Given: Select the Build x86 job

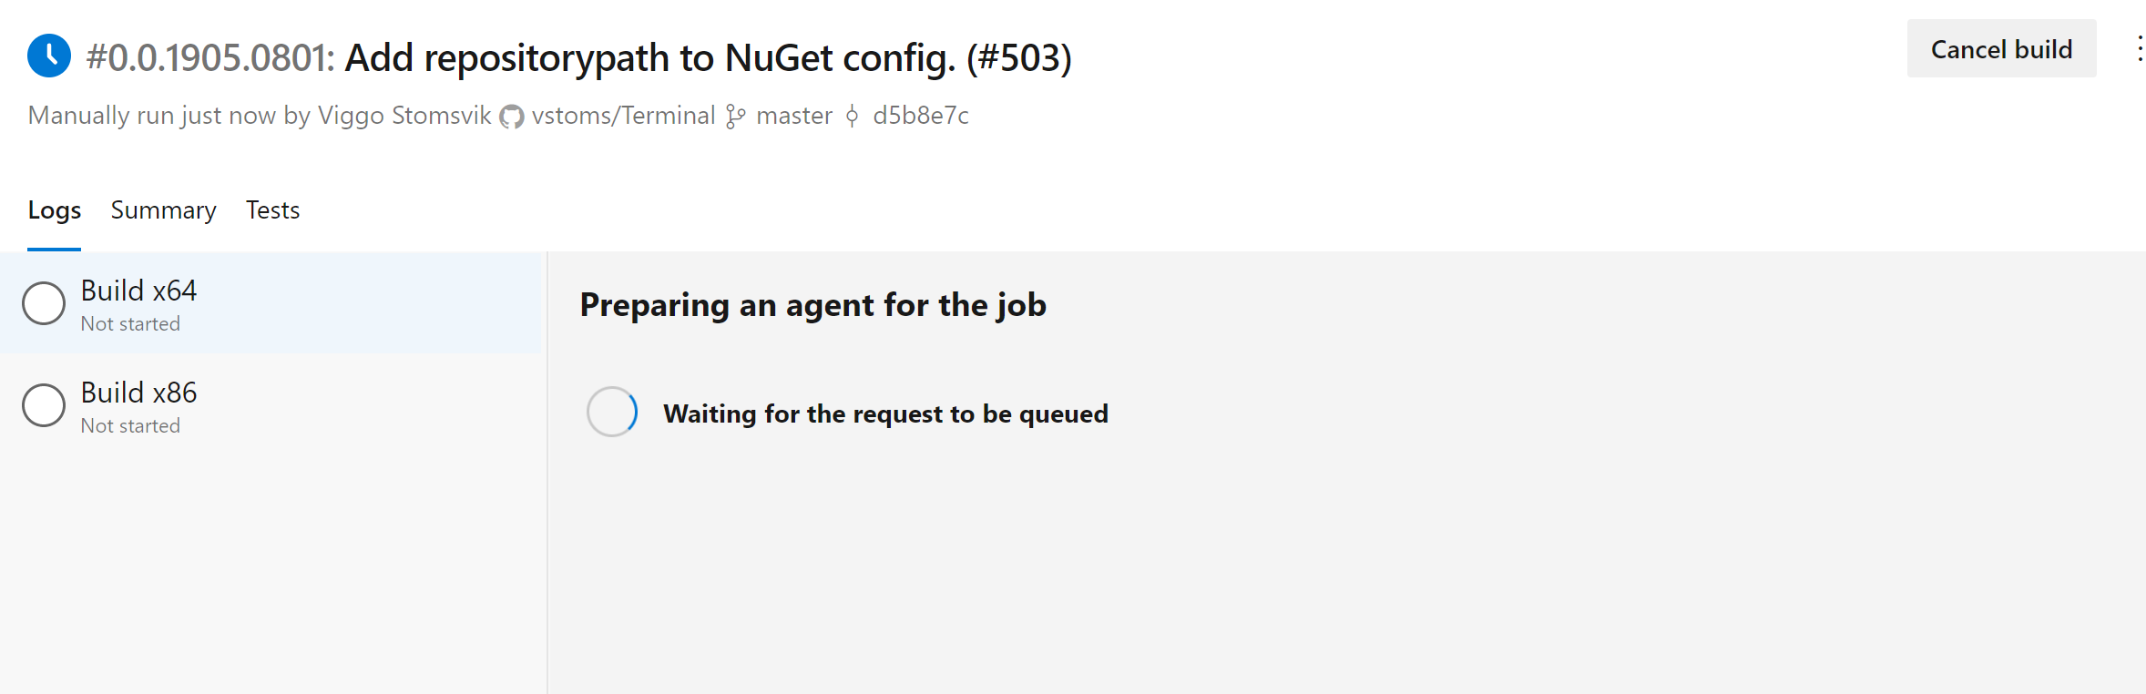Looking at the screenshot, I should 271,404.
